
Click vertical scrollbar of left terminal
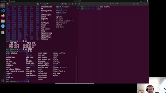(x=77, y=69)
